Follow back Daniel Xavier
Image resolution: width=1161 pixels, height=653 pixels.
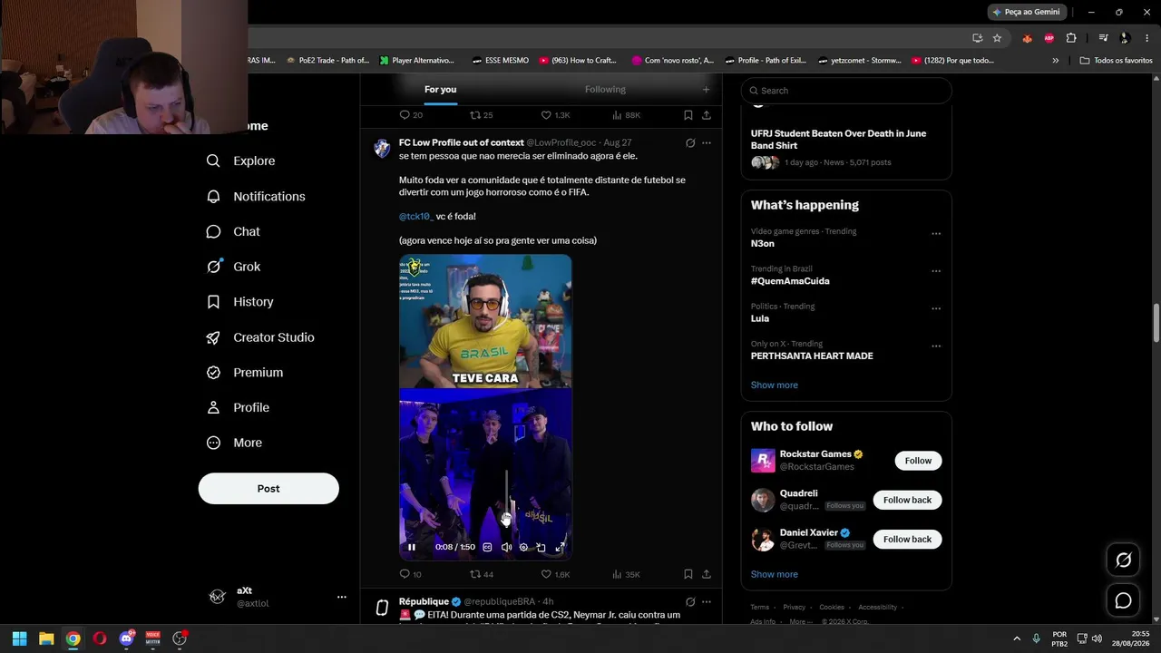(x=907, y=540)
